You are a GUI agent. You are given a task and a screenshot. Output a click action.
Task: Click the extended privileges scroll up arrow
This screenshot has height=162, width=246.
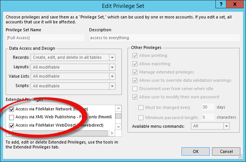118,108
